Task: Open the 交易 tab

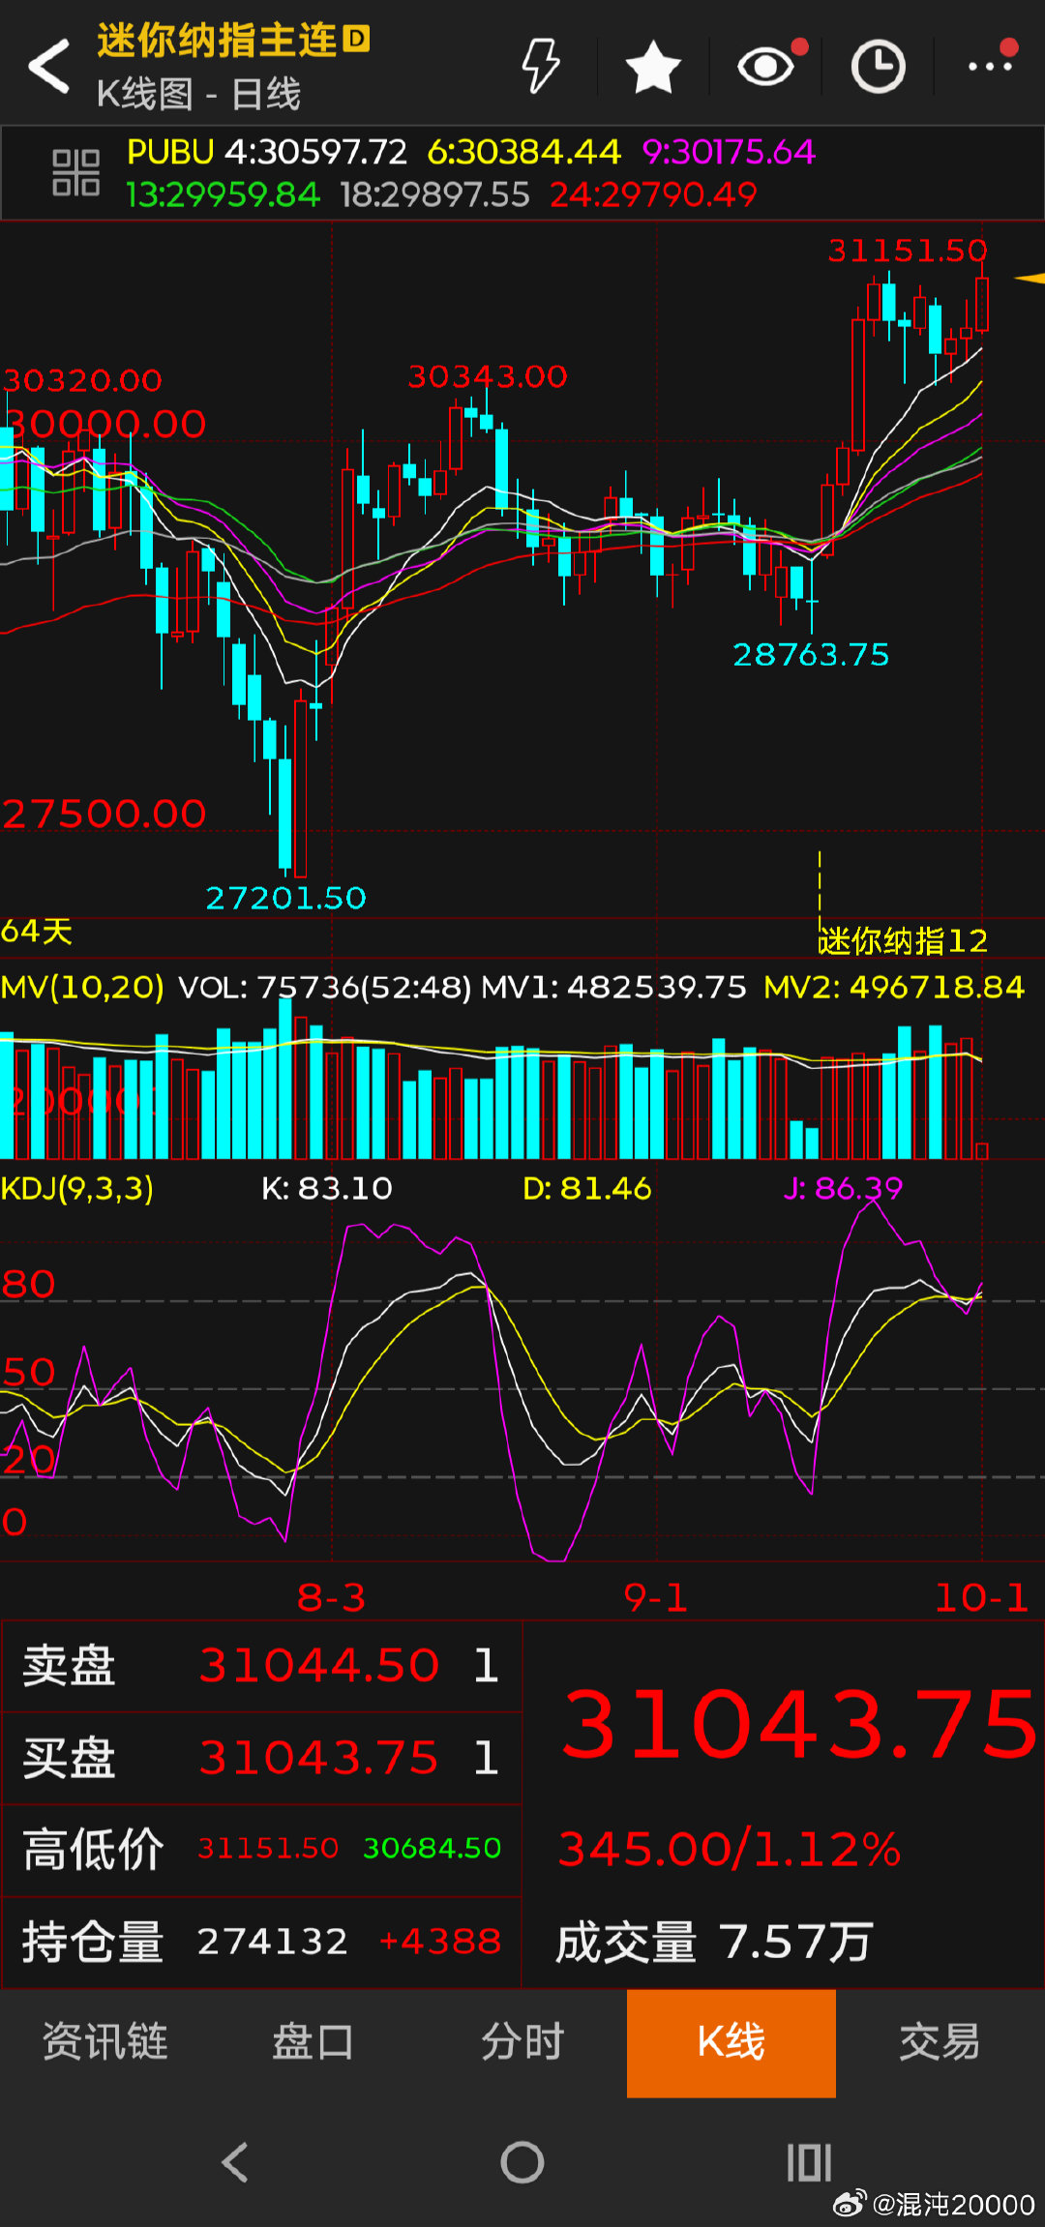Action: (x=940, y=2042)
